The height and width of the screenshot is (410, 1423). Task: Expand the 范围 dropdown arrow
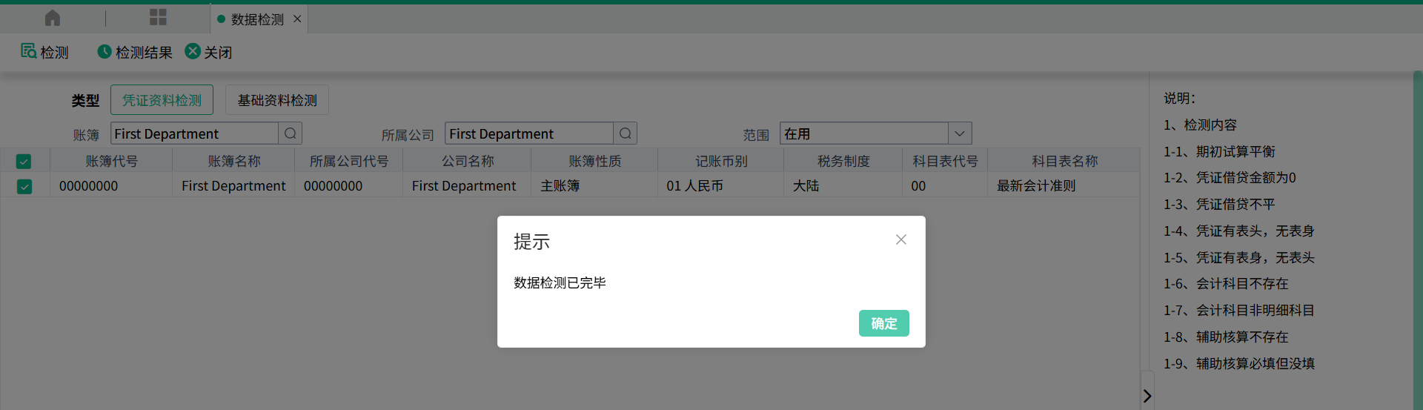tap(960, 133)
